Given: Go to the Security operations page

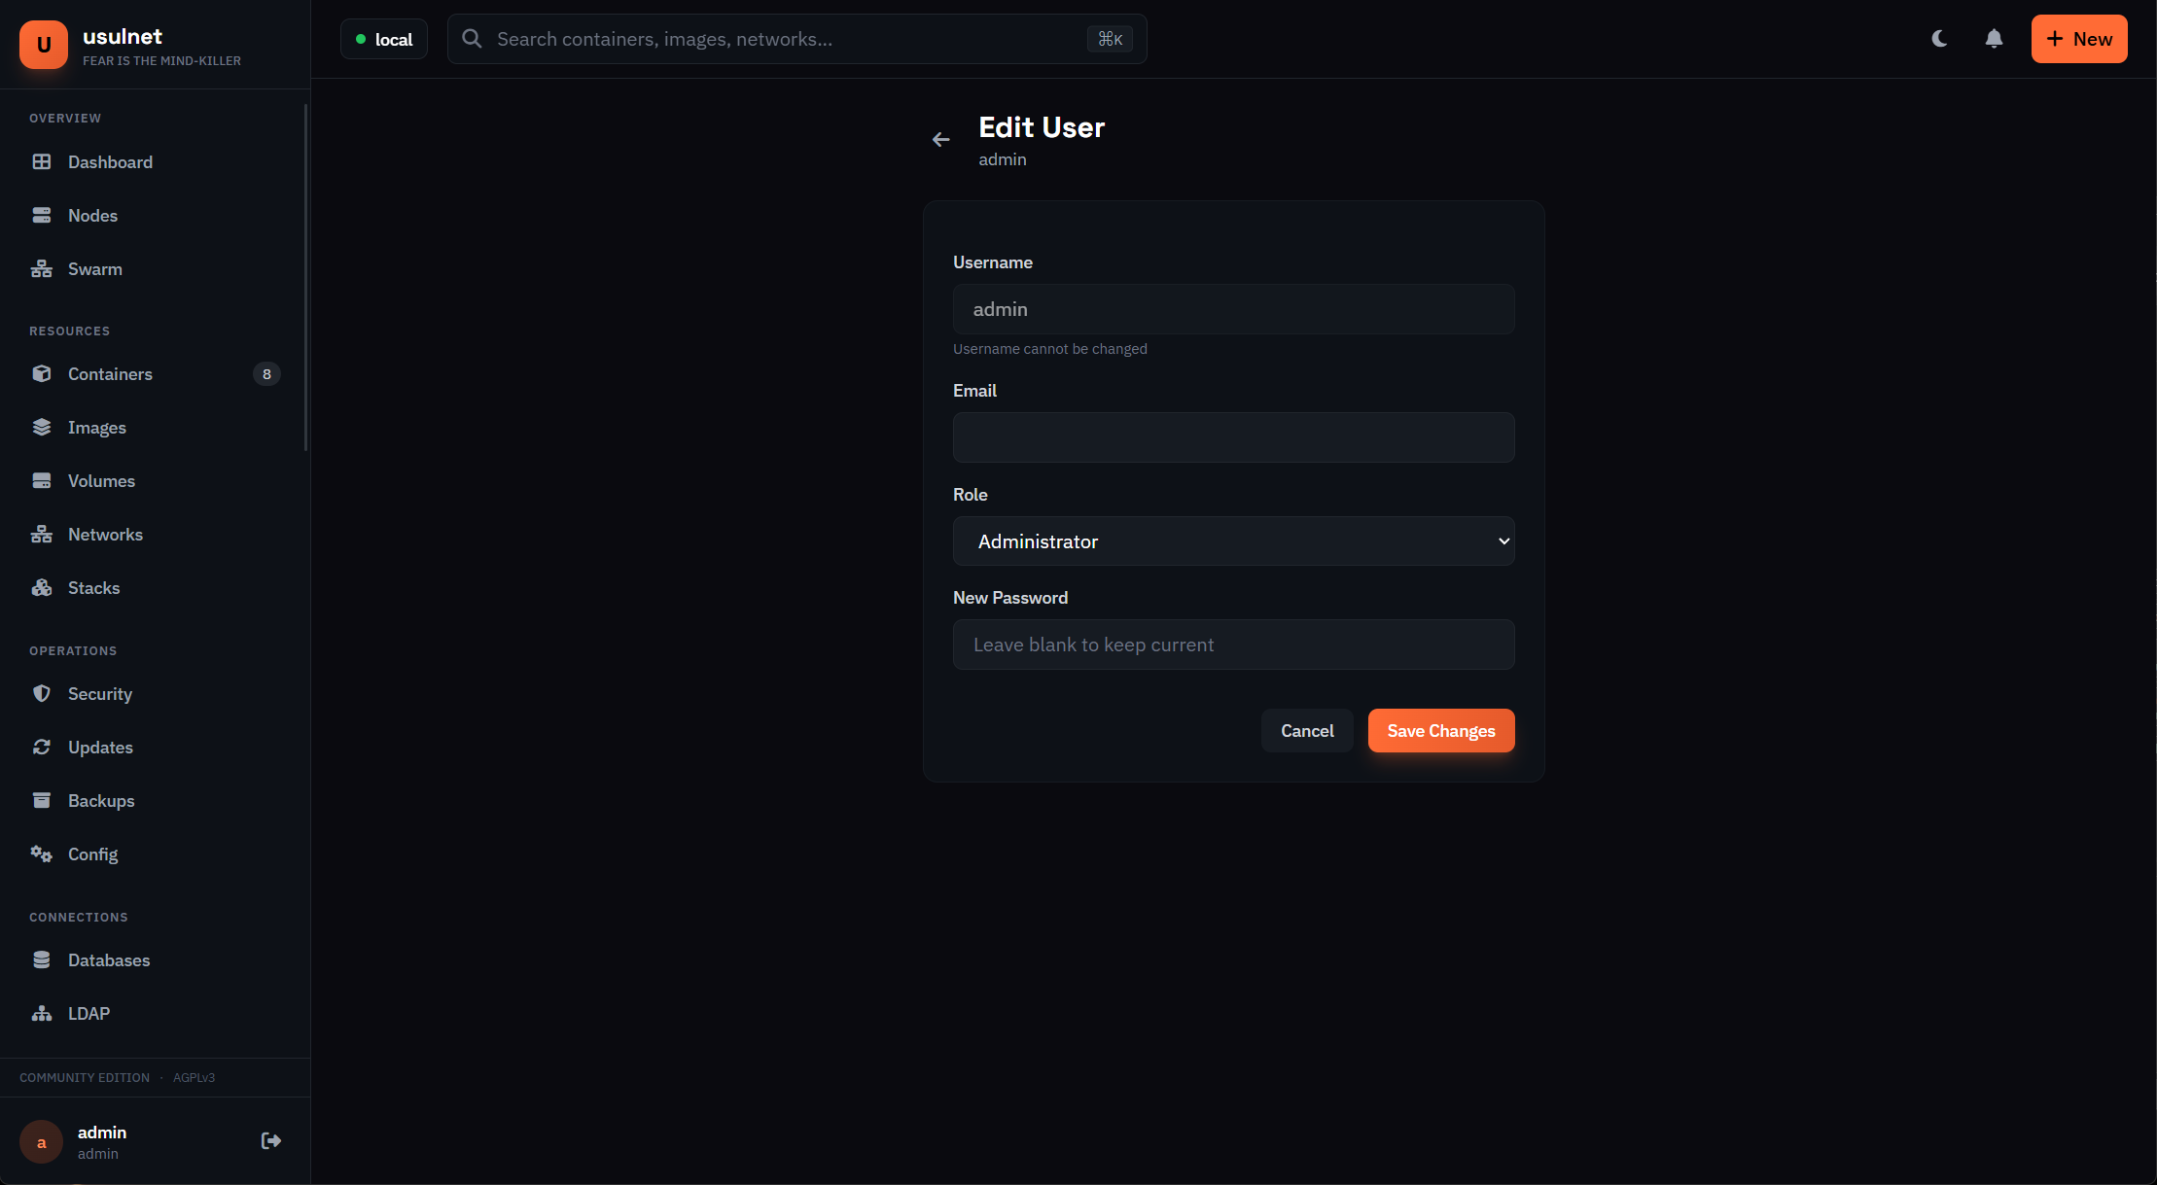Looking at the screenshot, I should (x=100, y=693).
